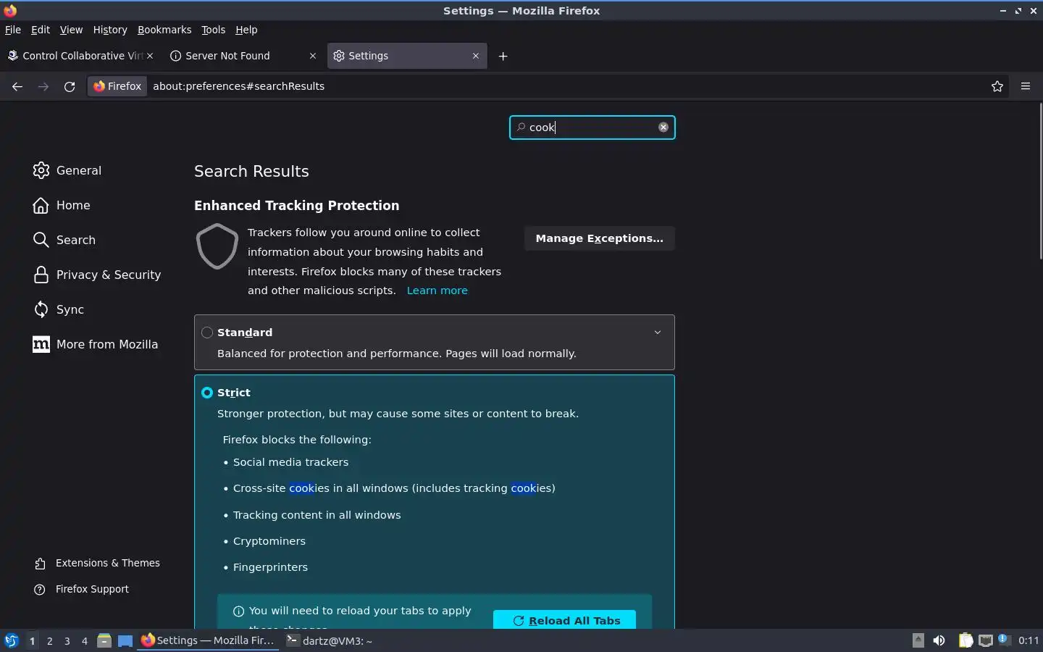Click Reload All Tabs button
The height and width of the screenshot is (652, 1043).
point(564,620)
